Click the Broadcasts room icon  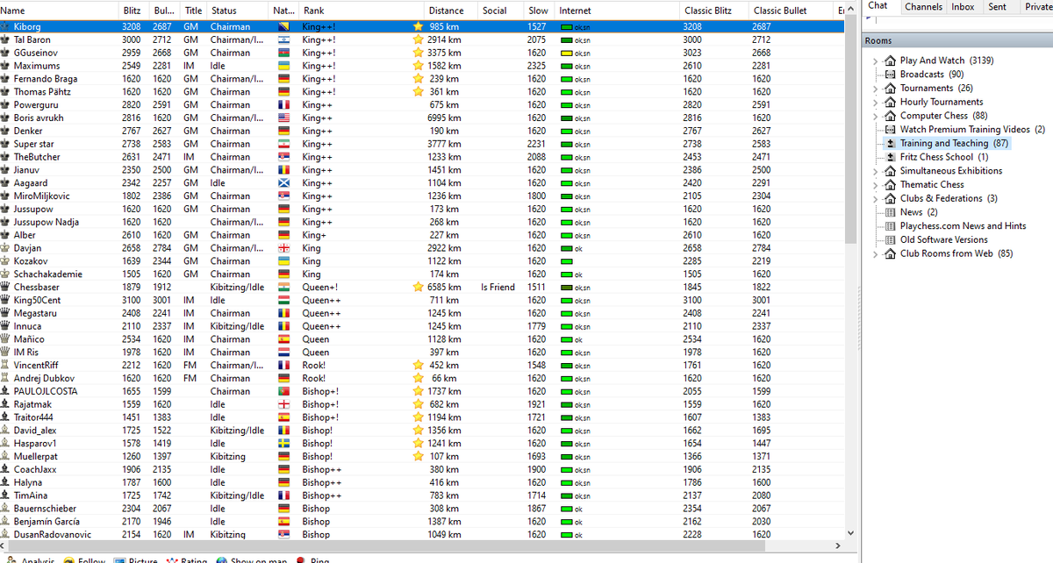pos(890,75)
